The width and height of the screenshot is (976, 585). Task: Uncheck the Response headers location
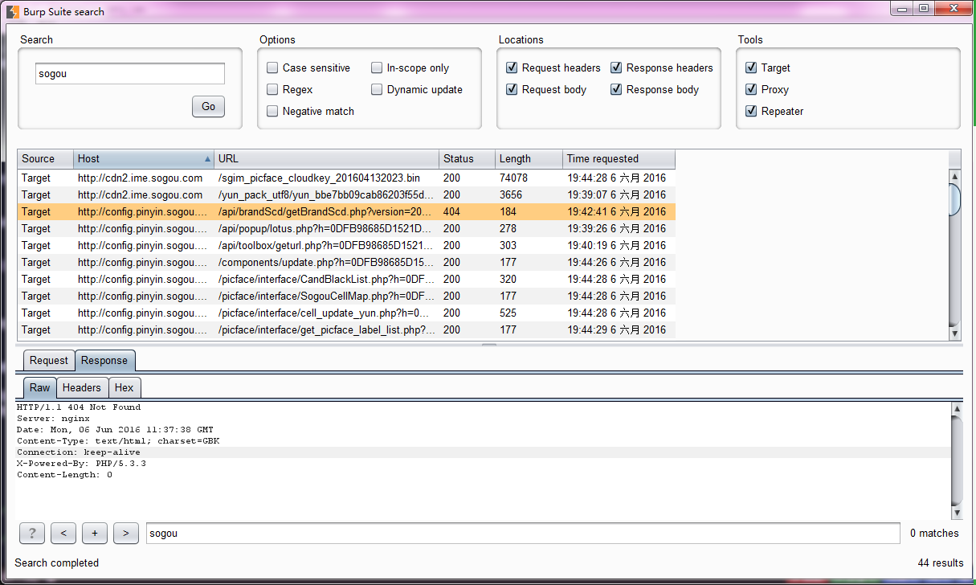617,68
